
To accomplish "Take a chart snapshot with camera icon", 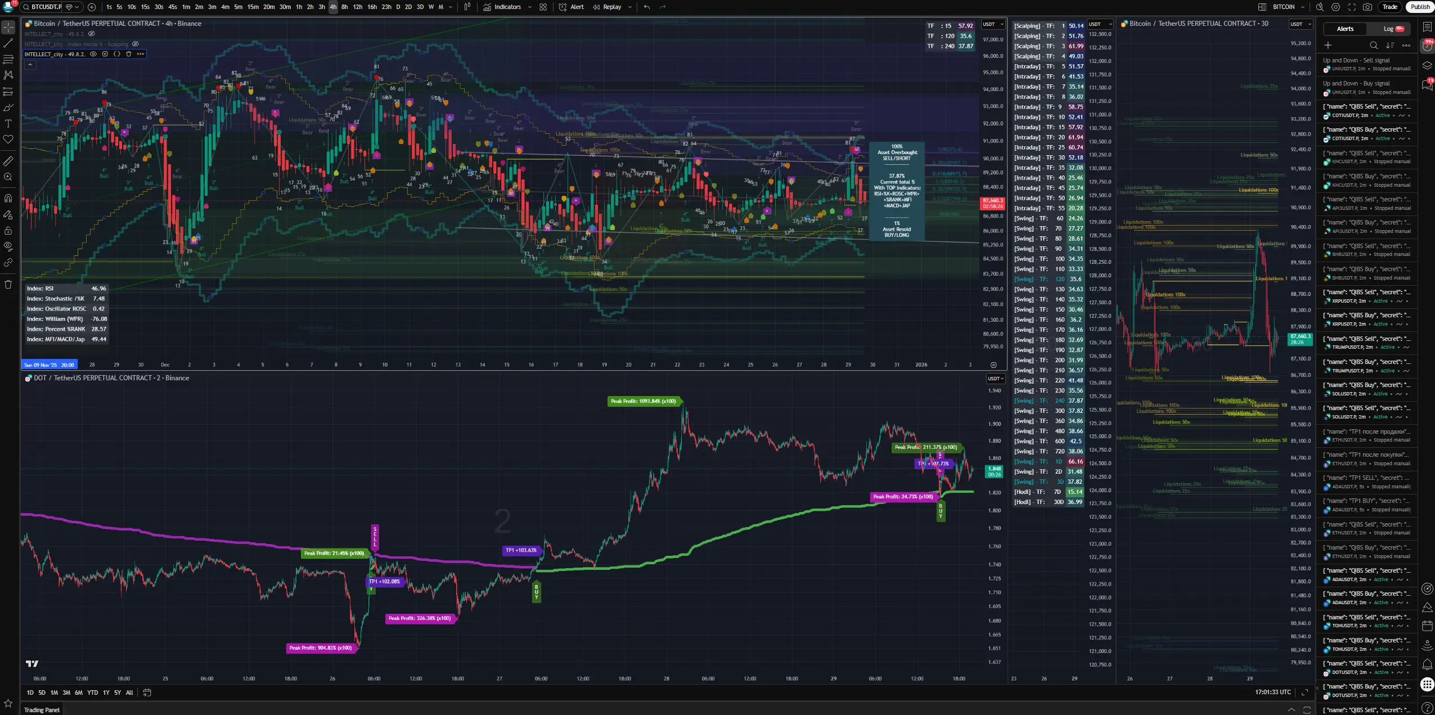I will (x=1367, y=7).
